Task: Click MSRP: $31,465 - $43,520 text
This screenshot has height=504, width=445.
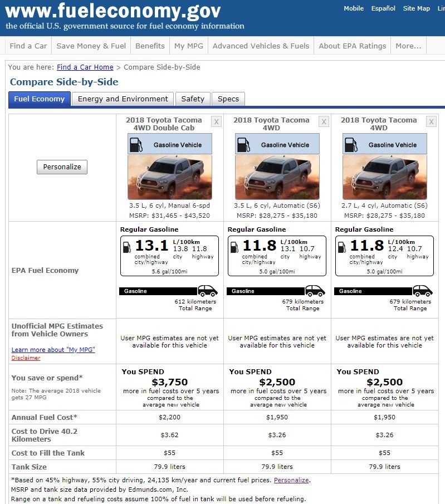Action: (169, 216)
